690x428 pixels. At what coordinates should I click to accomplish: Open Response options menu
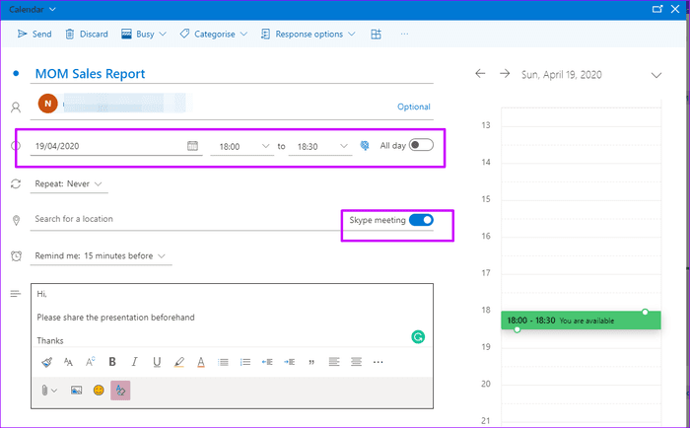(x=308, y=34)
